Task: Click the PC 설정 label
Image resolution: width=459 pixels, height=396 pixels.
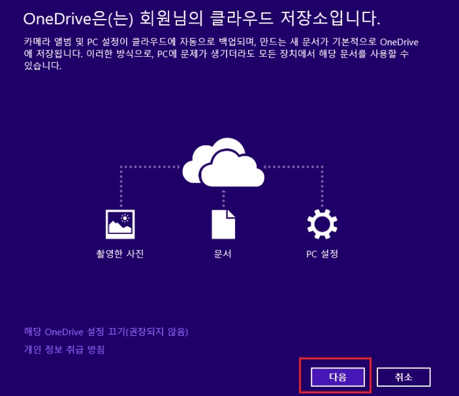Action: click(x=323, y=254)
